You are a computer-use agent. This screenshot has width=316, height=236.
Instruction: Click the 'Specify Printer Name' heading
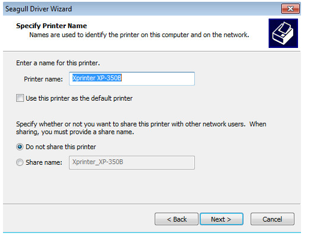[x=52, y=26]
